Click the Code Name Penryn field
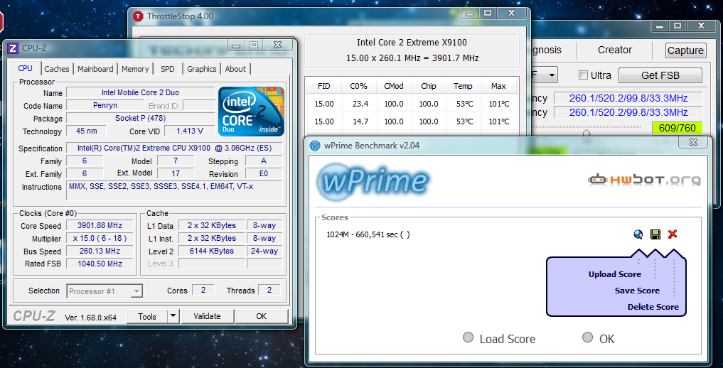The width and height of the screenshot is (723, 368). pos(105,105)
